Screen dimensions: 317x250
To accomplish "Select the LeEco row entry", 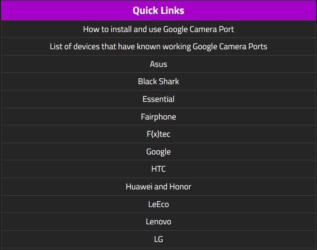I will point(158,204).
